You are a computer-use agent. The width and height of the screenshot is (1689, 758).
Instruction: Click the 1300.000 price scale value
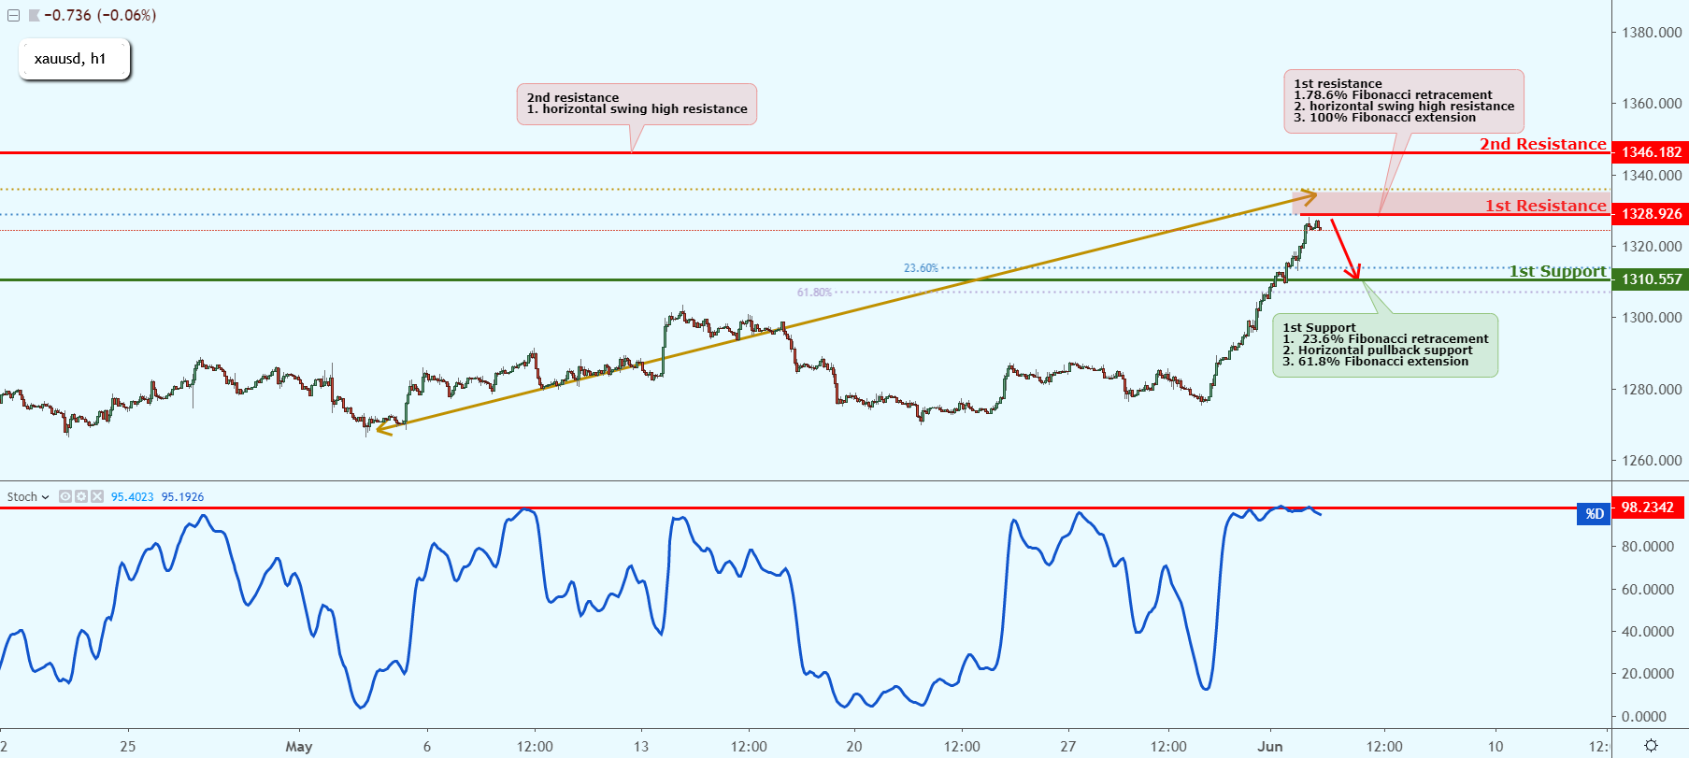coord(1652,318)
